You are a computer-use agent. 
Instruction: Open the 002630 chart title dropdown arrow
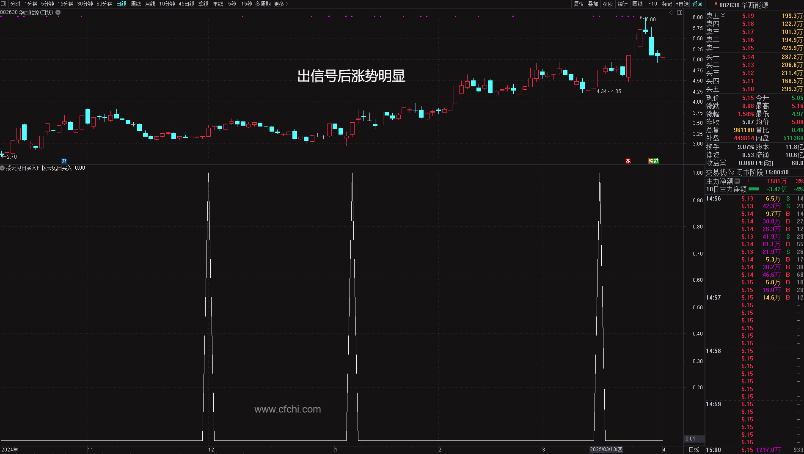[x=58, y=12]
